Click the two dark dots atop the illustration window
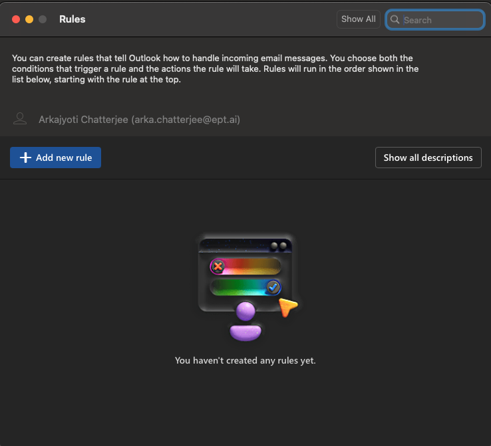Viewport: 491px width, 446px height. tap(279, 246)
